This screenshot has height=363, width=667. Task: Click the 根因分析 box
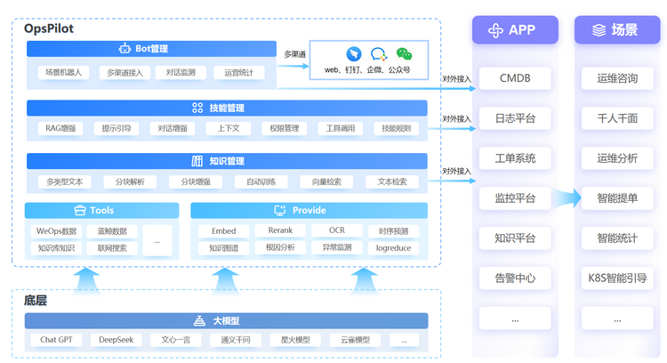coord(280,247)
